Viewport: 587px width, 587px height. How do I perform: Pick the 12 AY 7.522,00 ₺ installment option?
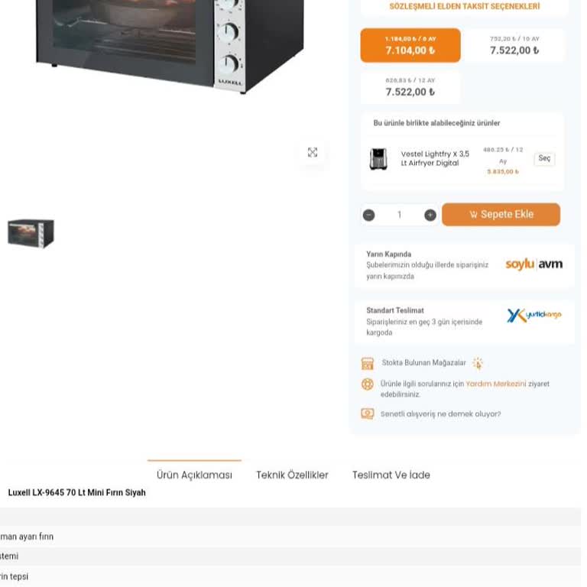pyautogui.click(x=410, y=87)
